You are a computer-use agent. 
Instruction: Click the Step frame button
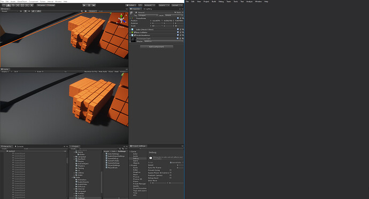point(94,5)
